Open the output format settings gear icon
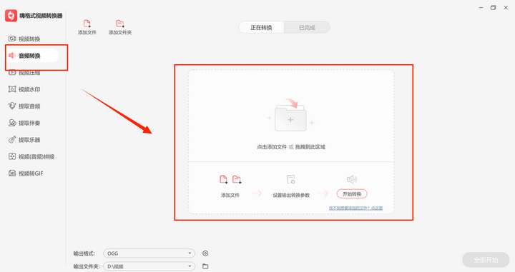 [205, 253]
